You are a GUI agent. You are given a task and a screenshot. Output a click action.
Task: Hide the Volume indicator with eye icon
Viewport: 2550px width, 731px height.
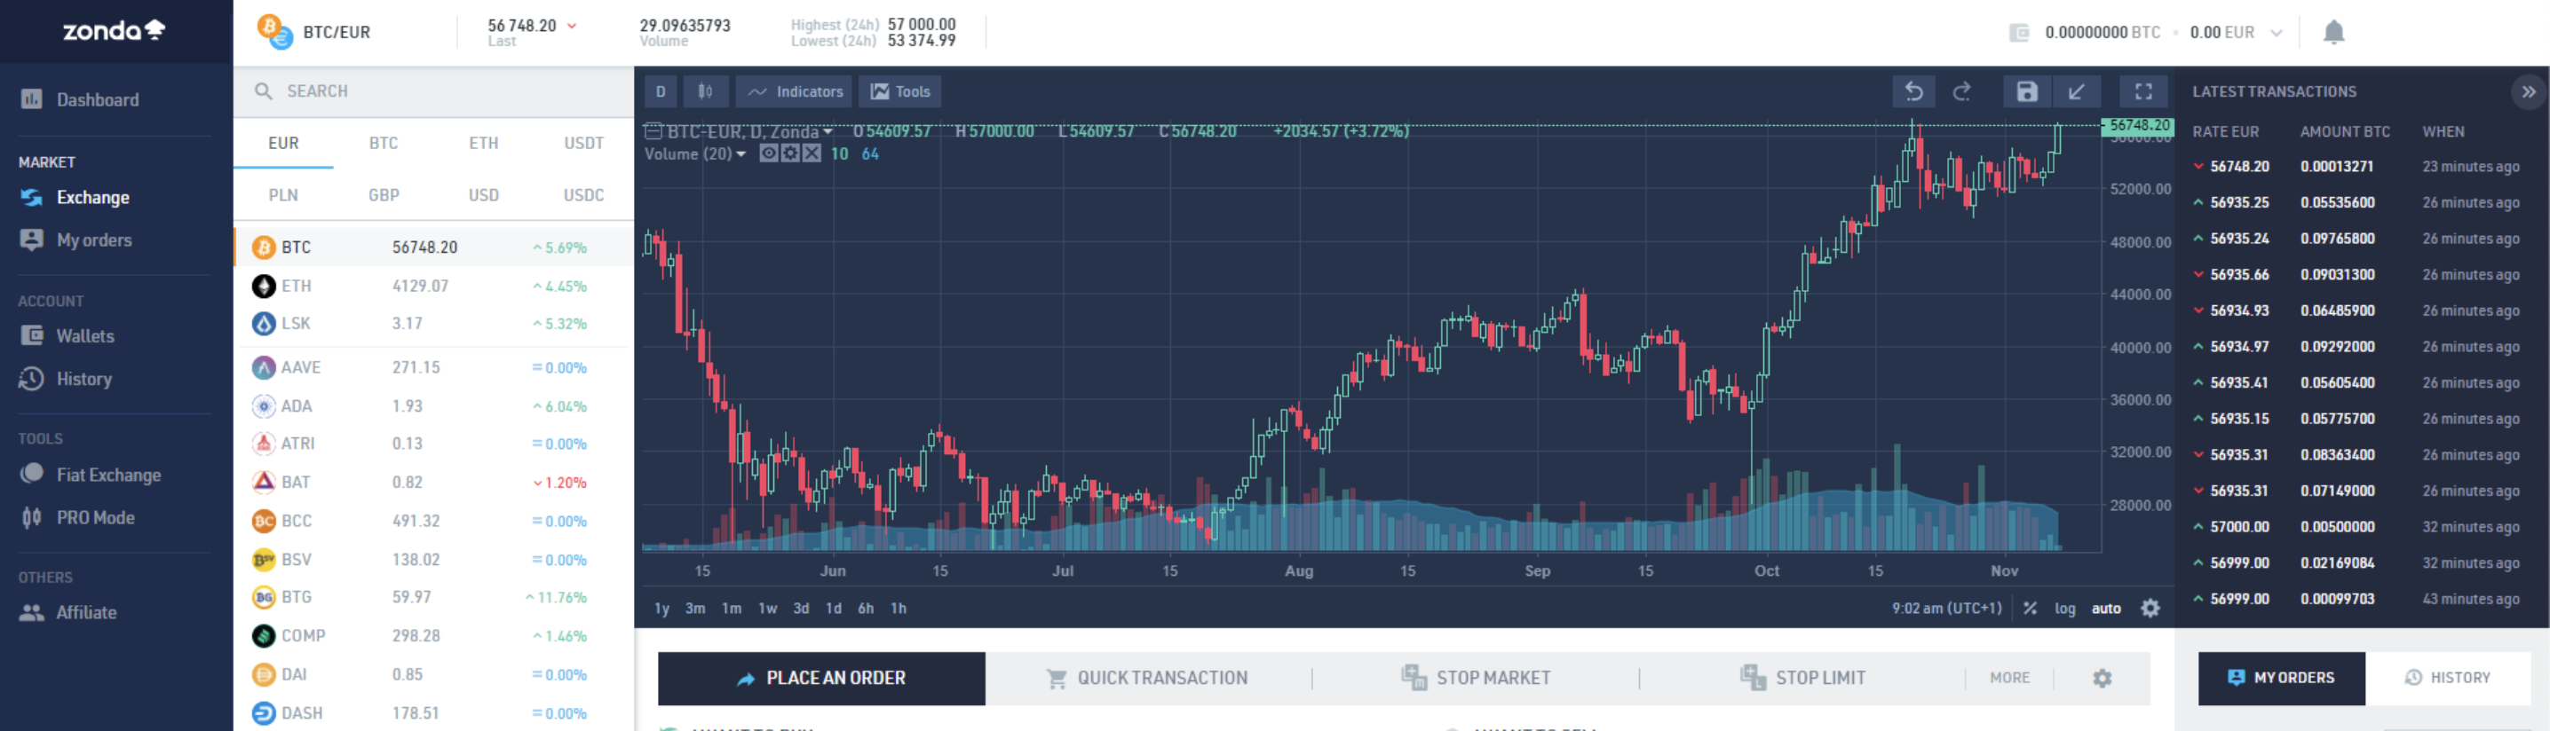(768, 153)
